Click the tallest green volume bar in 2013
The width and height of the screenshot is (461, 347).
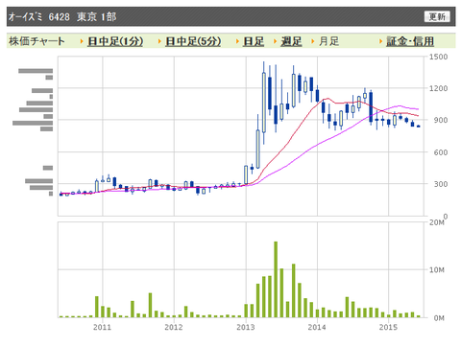(x=276, y=280)
